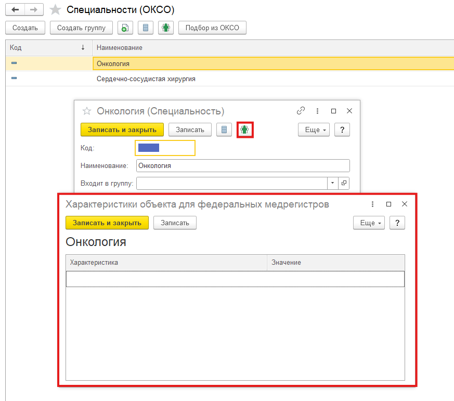
Task: Add Специальности (ОКСО) list to favorites star
Action: point(55,10)
